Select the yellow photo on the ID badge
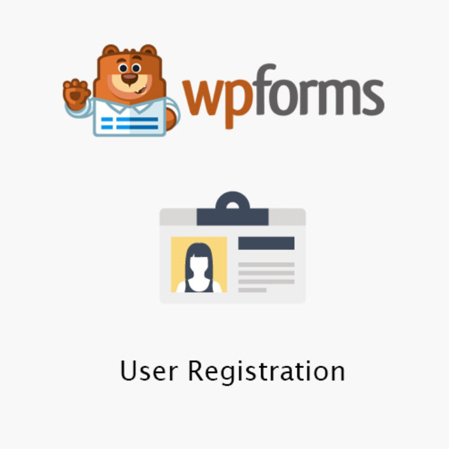449x449 pixels. pos(199,265)
